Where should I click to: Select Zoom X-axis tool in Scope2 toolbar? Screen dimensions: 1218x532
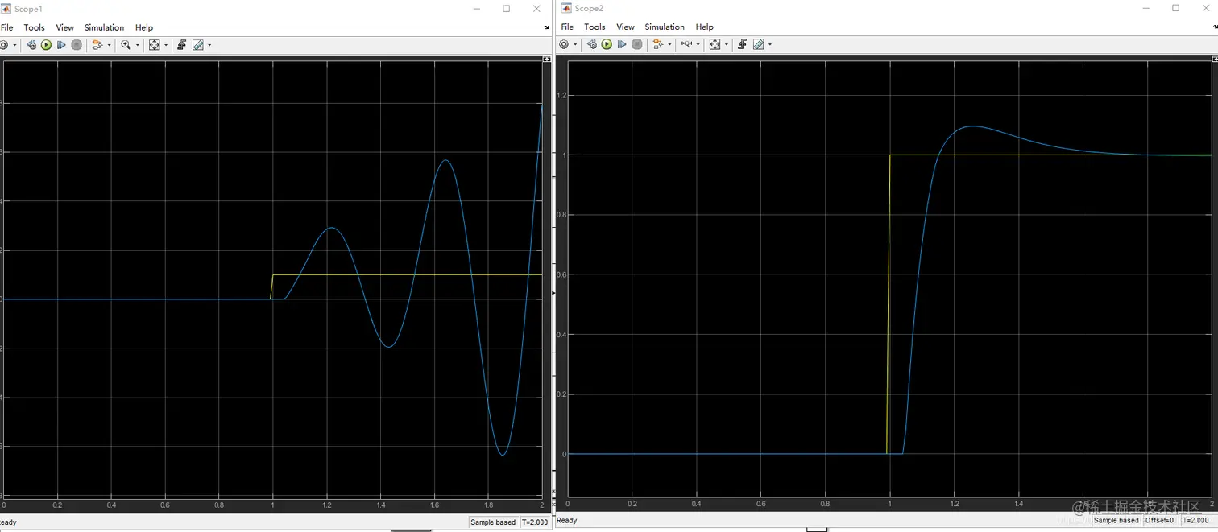[687, 43]
